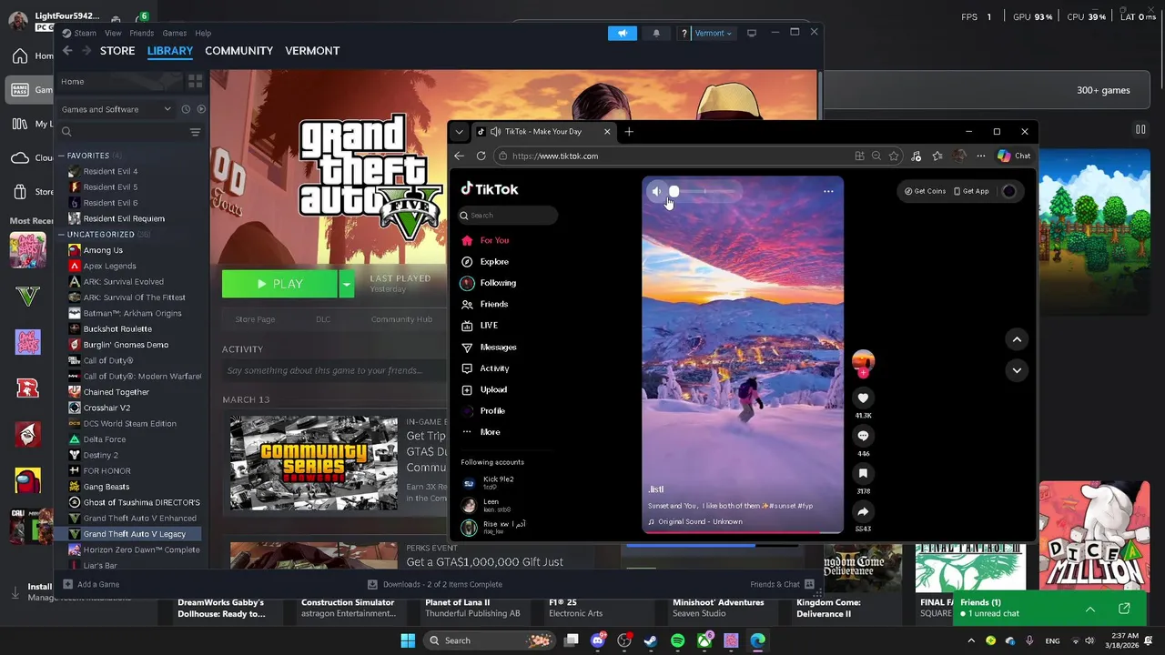Click the Get Coins button on TikTok
Viewport: 1165px width, 655px height.
[x=925, y=191]
